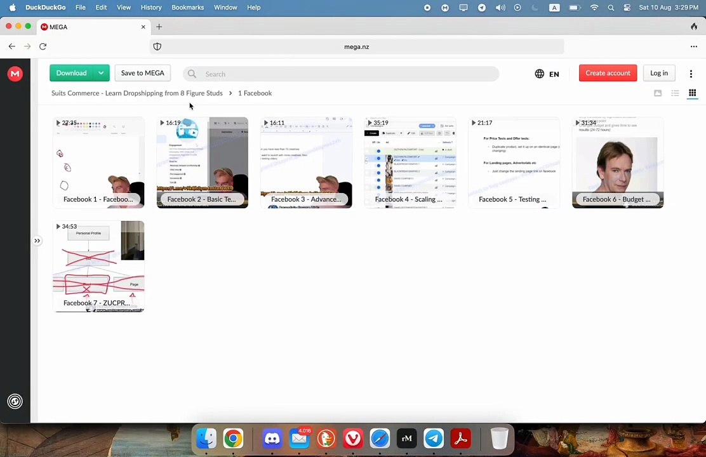
Task: Open the History menu
Action: coord(151,7)
